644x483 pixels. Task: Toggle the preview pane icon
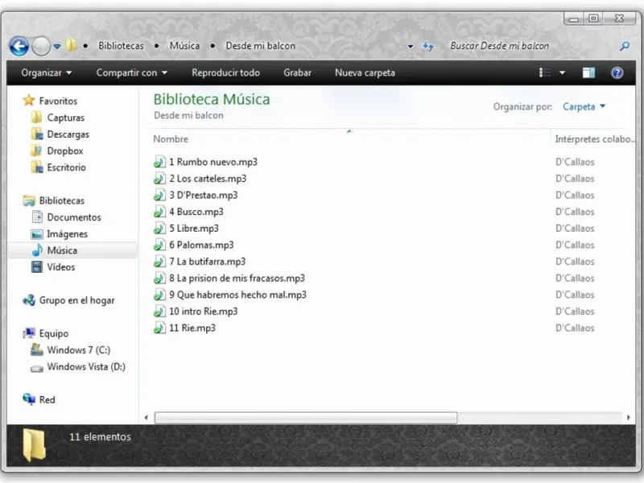pos(588,72)
